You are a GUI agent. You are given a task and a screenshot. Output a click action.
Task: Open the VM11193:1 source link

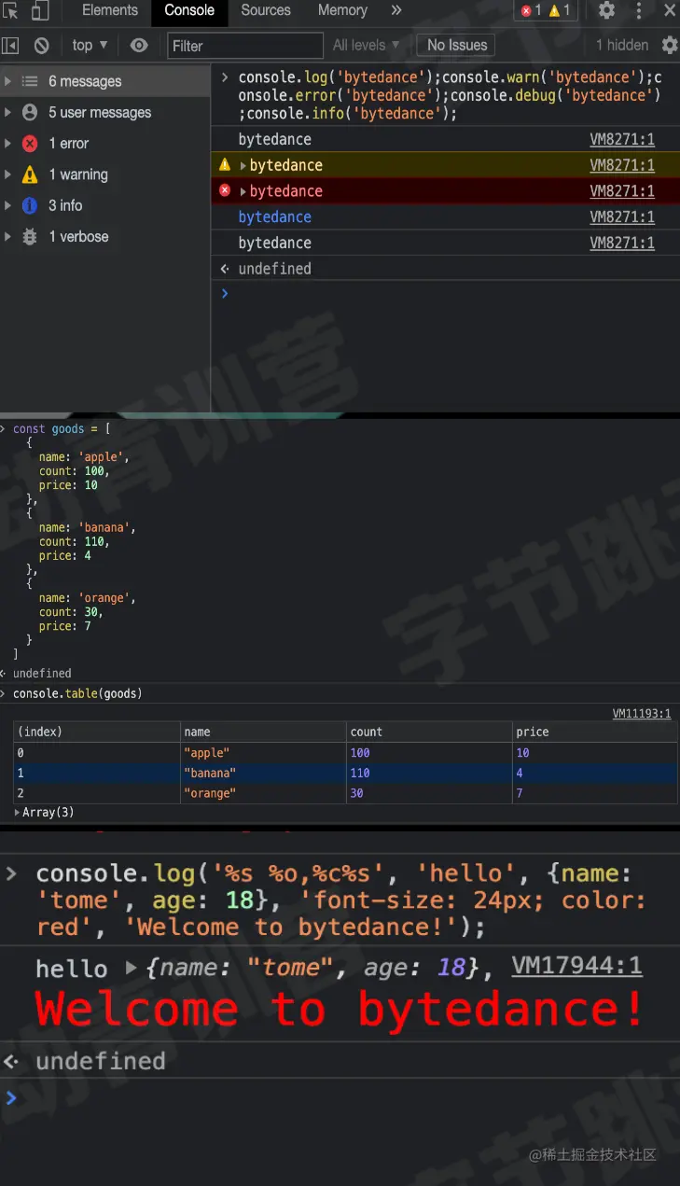click(x=642, y=714)
